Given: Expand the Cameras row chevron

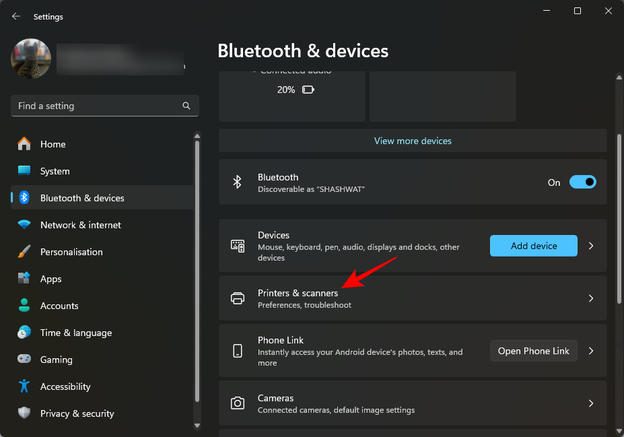Looking at the screenshot, I should [x=591, y=403].
